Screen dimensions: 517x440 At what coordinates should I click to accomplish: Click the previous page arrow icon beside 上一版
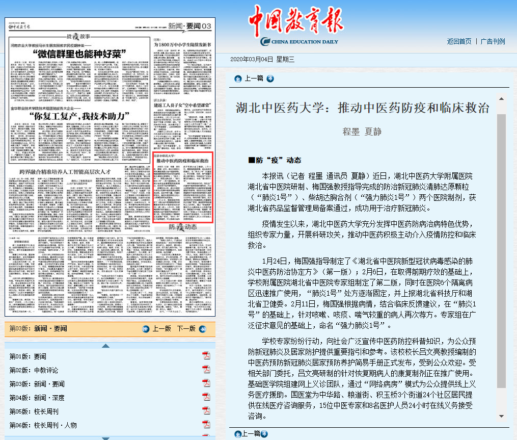pos(146,329)
